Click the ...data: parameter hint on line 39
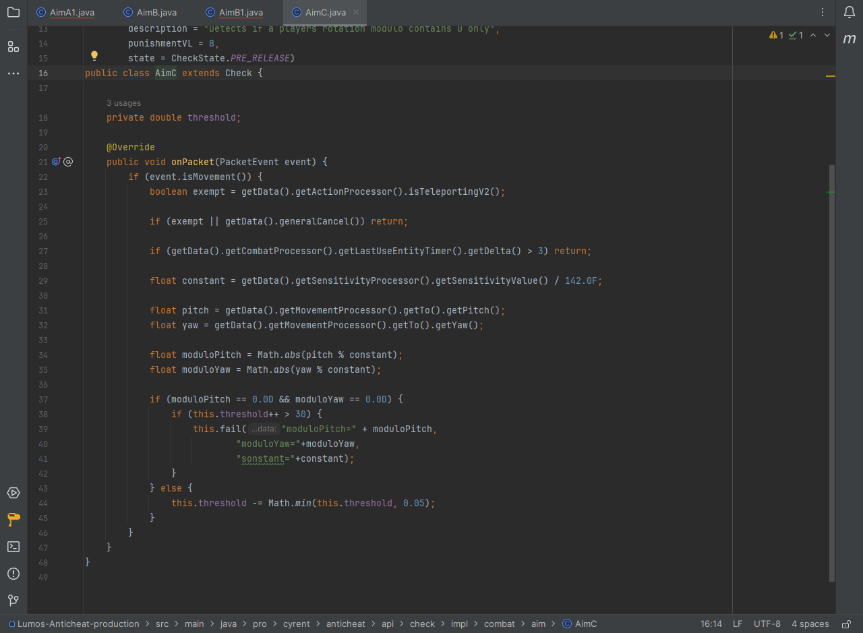This screenshot has width=863, height=633. (263, 429)
